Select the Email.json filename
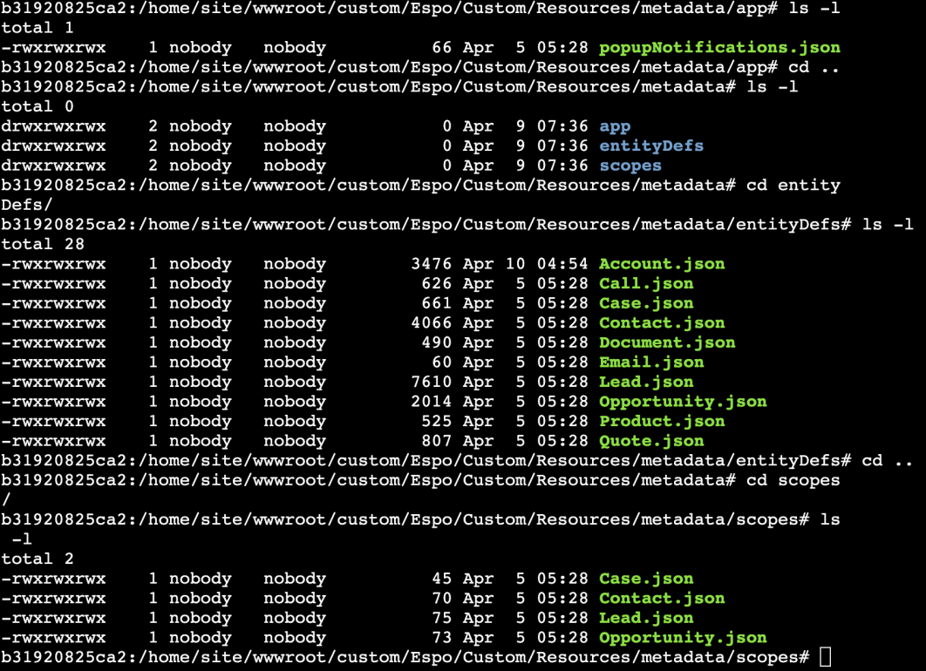This screenshot has height=671, width=926. coord(650,363)
